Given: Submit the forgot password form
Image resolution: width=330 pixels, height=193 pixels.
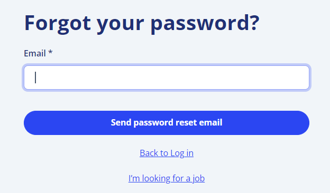Looking at the screenshot, I should (167, 123).
